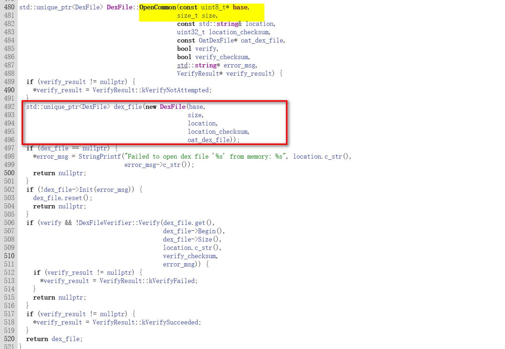Click kVerifyFailed constant

[172, 281]
